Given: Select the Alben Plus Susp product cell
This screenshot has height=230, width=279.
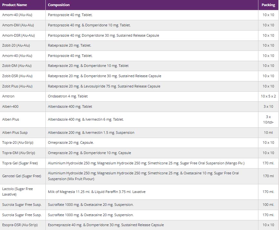Looking at the screenshot, I should point(15,133).
